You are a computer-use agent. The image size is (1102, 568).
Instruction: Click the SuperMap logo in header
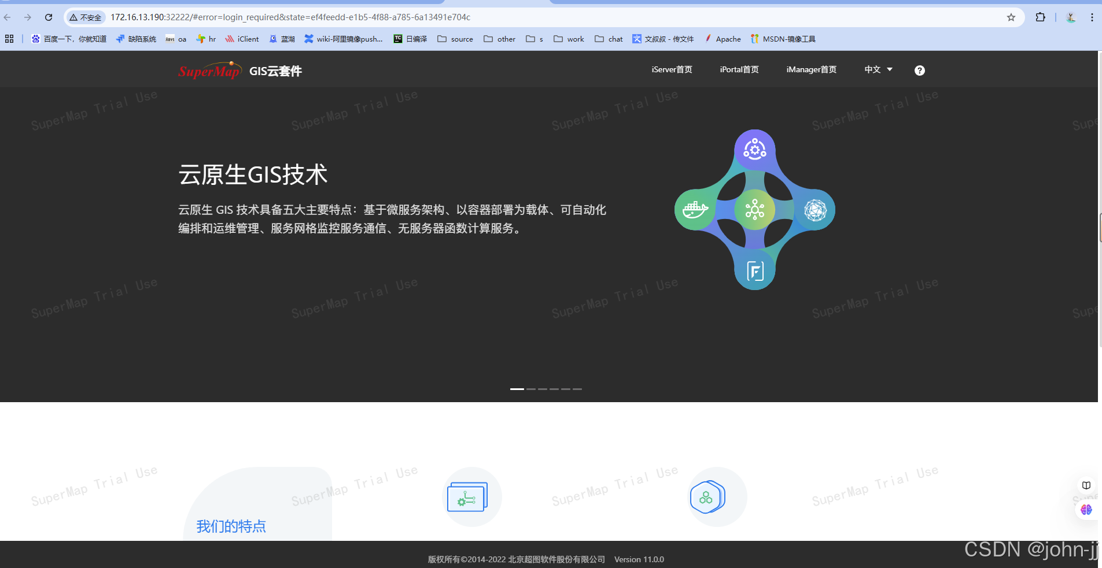click(x=209, y=70)
